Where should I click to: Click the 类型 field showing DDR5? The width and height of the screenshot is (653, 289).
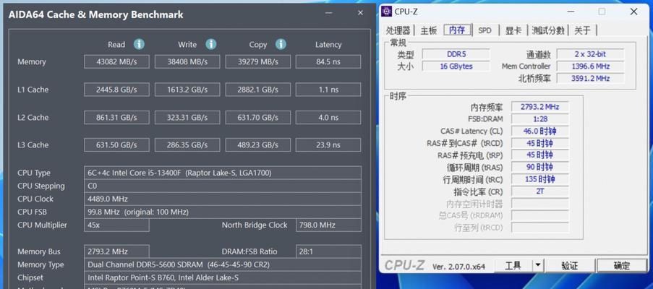pyautogui.click(x=456, y=54)
